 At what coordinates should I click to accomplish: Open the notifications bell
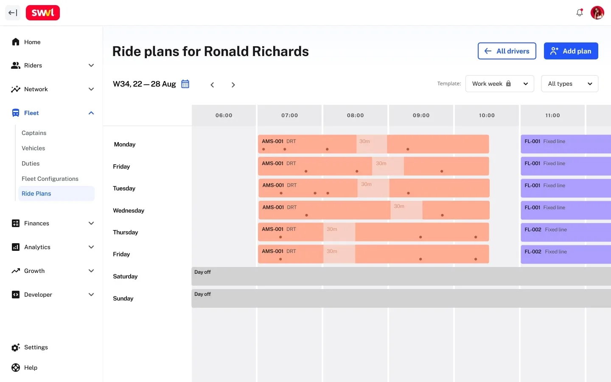(580, 13)
